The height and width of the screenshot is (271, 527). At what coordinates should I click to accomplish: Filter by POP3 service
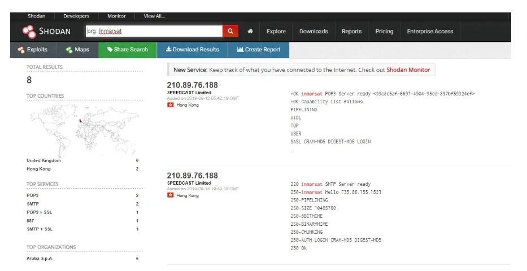coord(33,195)
